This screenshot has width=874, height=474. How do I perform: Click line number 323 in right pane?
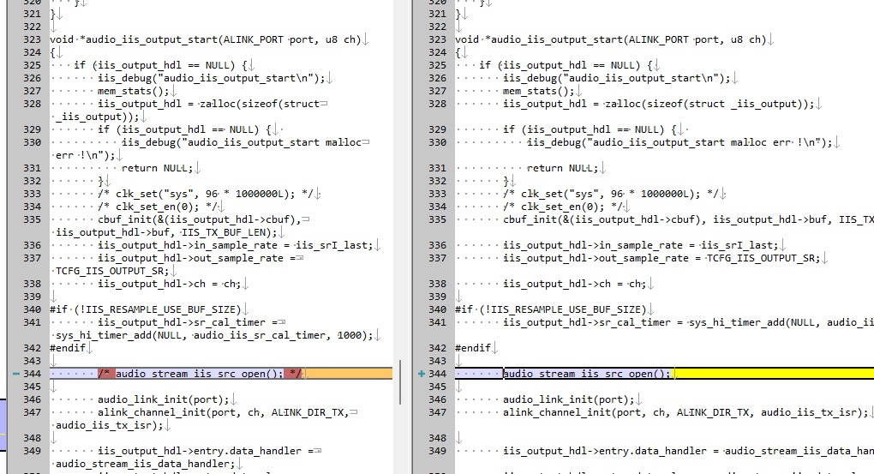point(438,39)
